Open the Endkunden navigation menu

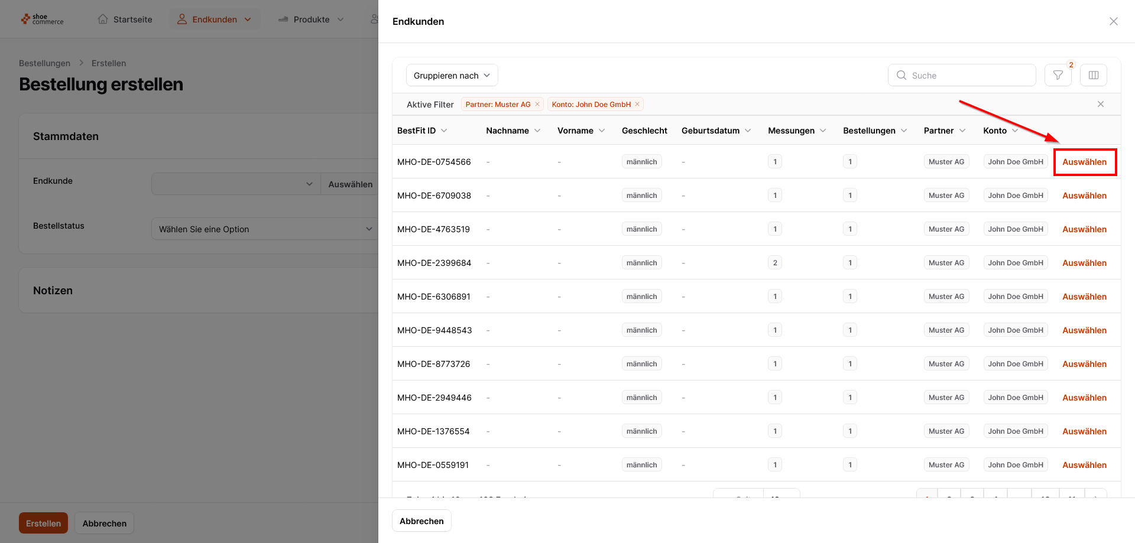click(x=215, y=19)
